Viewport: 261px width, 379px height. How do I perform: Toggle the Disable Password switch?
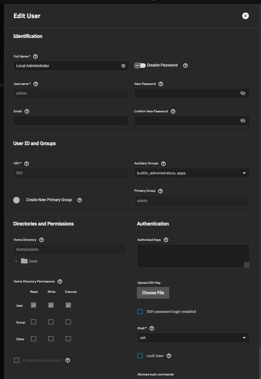pos(140,66)
